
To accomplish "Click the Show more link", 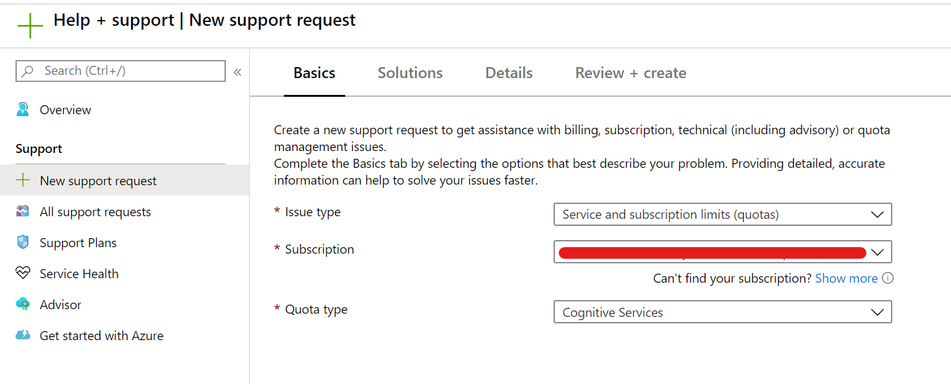I will coord(846,278).
